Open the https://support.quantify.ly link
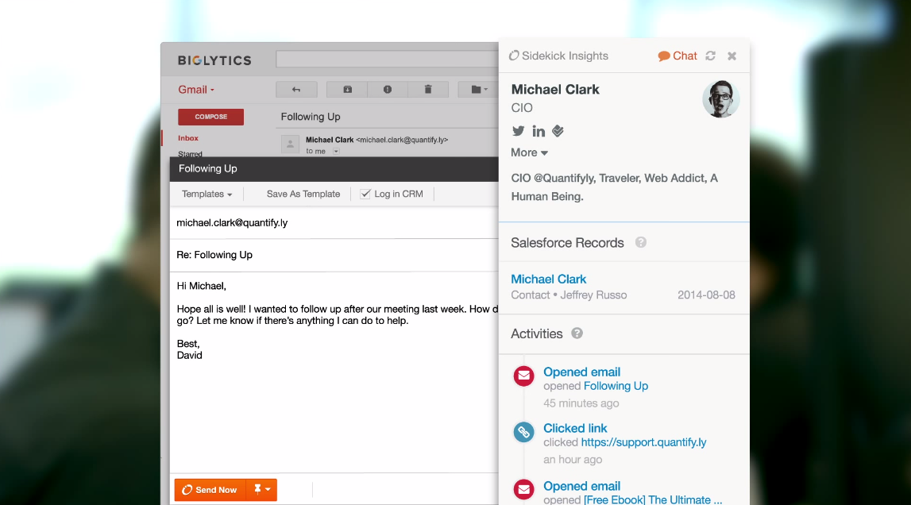911x505 pixels. click(x=644, y=442)
